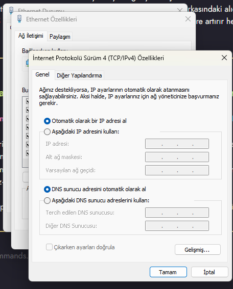Select 'Aşağıdaki IP adresini kullan' radio button
This screenshot has height=289, width=233.
[x=47, y=132]
